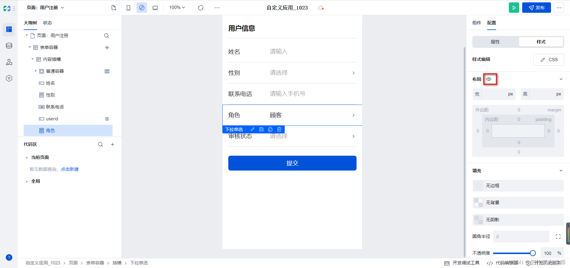The height and width of the screenshot is (268, 570).
Task: Click the CLS badge on 普通容器
Action: point(107,71)
